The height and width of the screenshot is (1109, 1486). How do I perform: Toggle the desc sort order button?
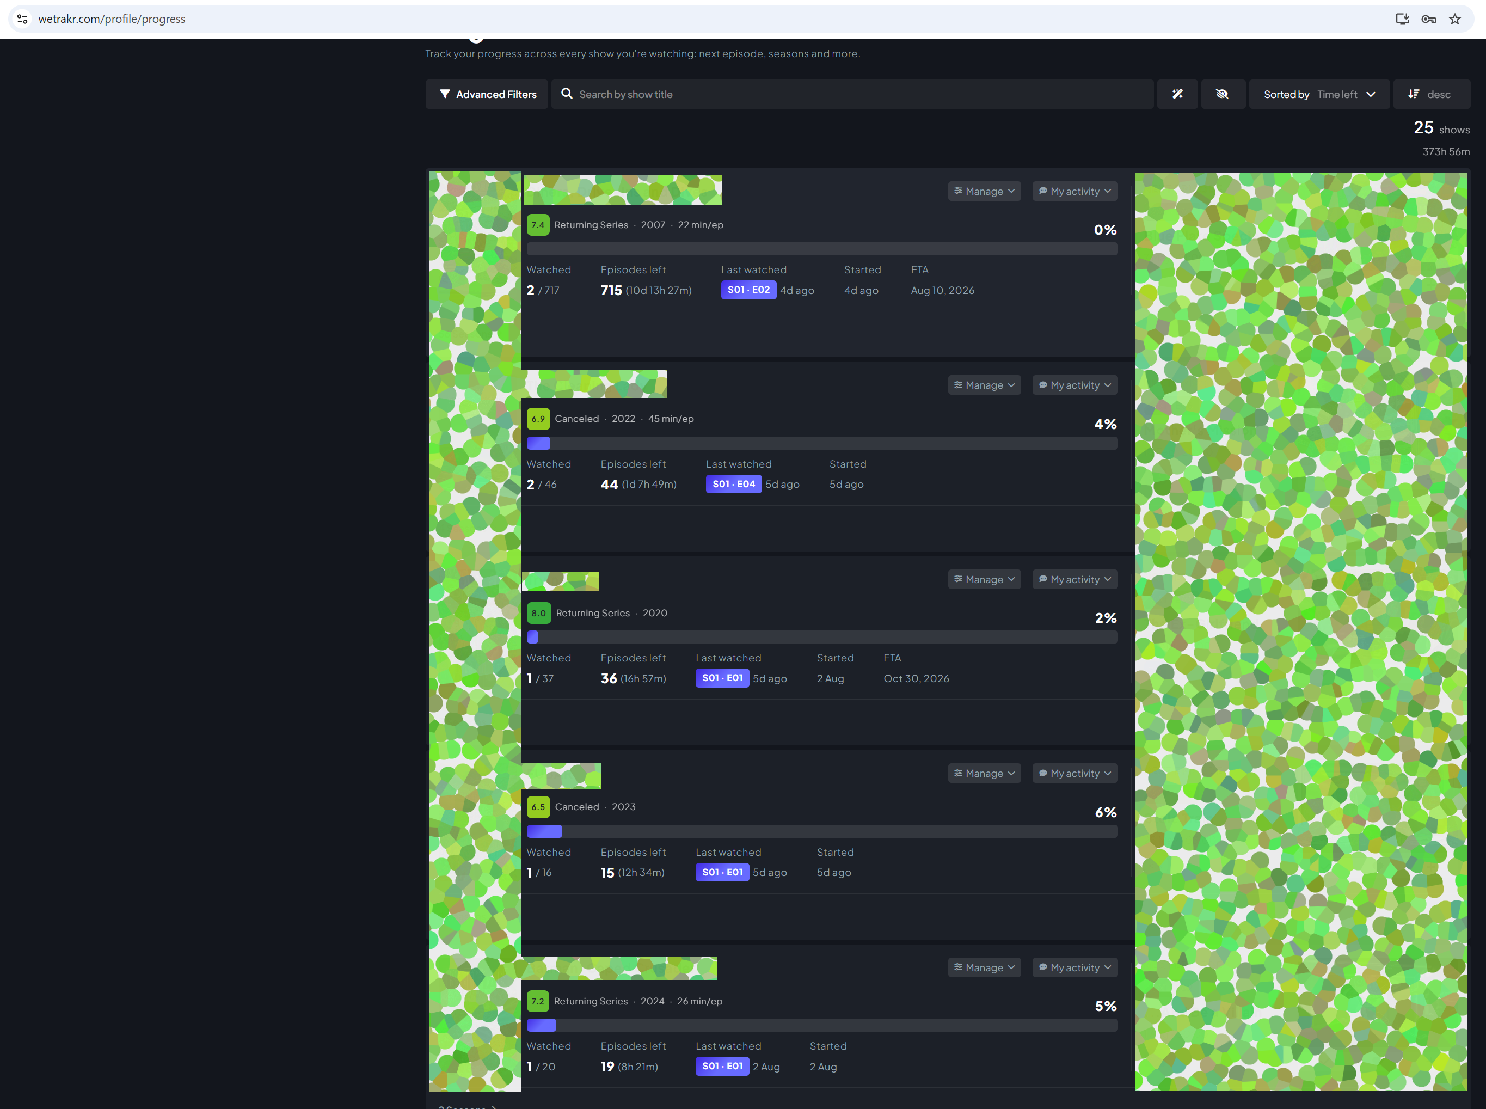coord(1431,94)
